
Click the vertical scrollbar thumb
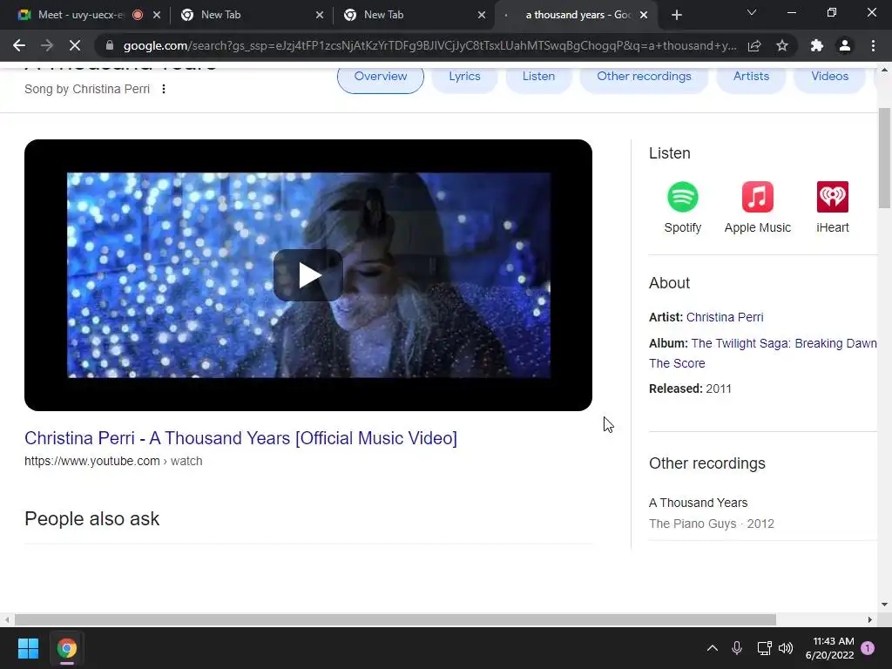point(884,159)
